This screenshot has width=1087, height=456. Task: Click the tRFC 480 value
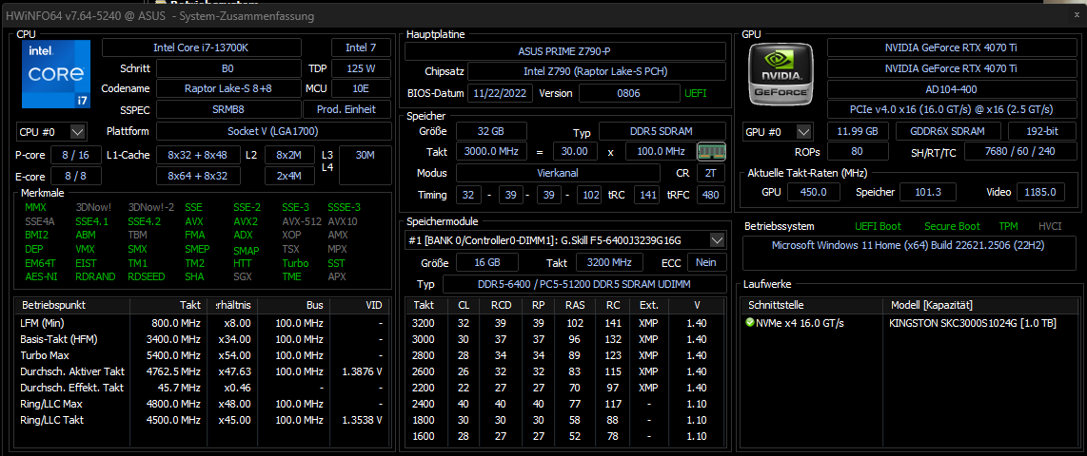click(711, 195)
